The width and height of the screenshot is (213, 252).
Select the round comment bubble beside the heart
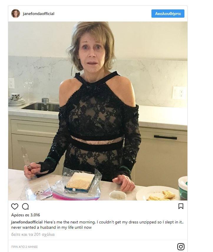pos(25,206)
